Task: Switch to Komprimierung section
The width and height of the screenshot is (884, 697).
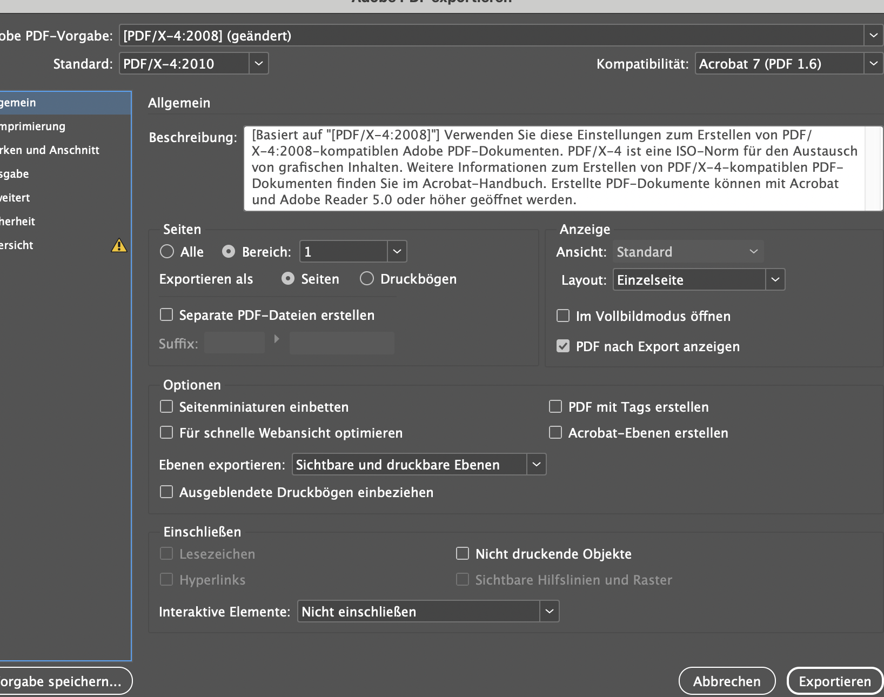Action: point(65,126)
